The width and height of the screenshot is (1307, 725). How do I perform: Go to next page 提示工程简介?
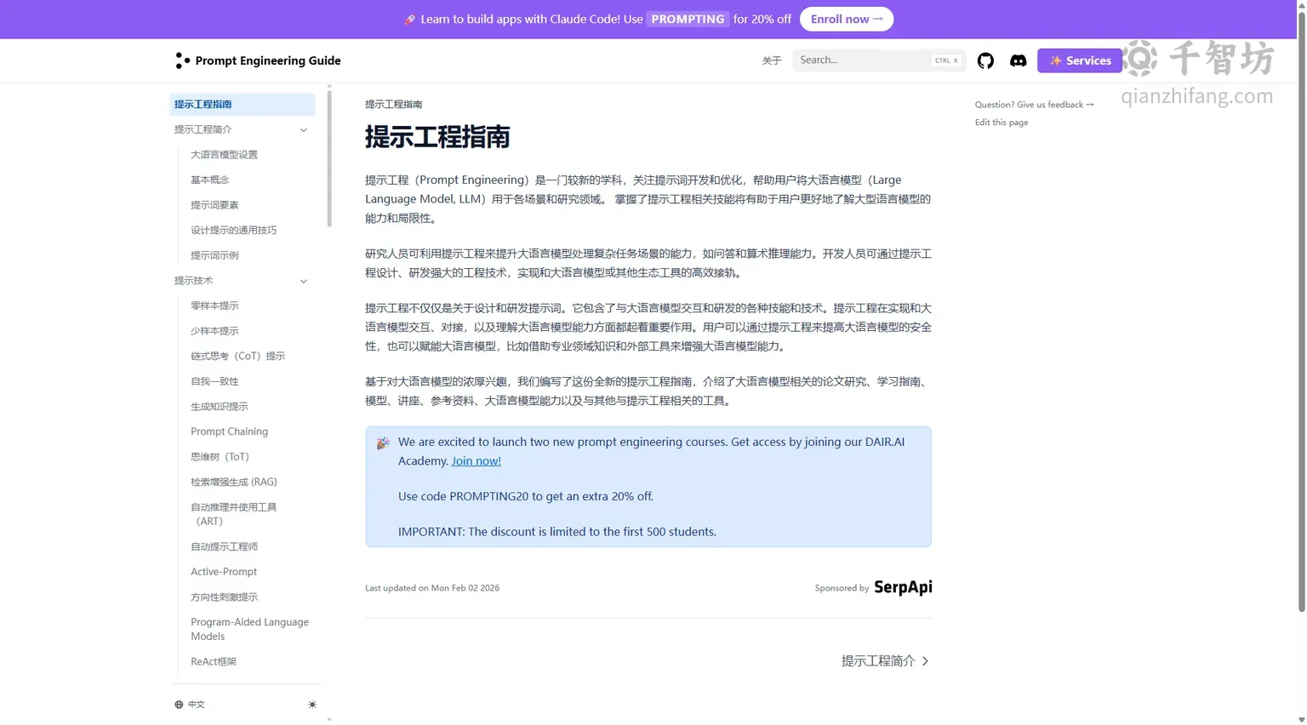(885, 661)
